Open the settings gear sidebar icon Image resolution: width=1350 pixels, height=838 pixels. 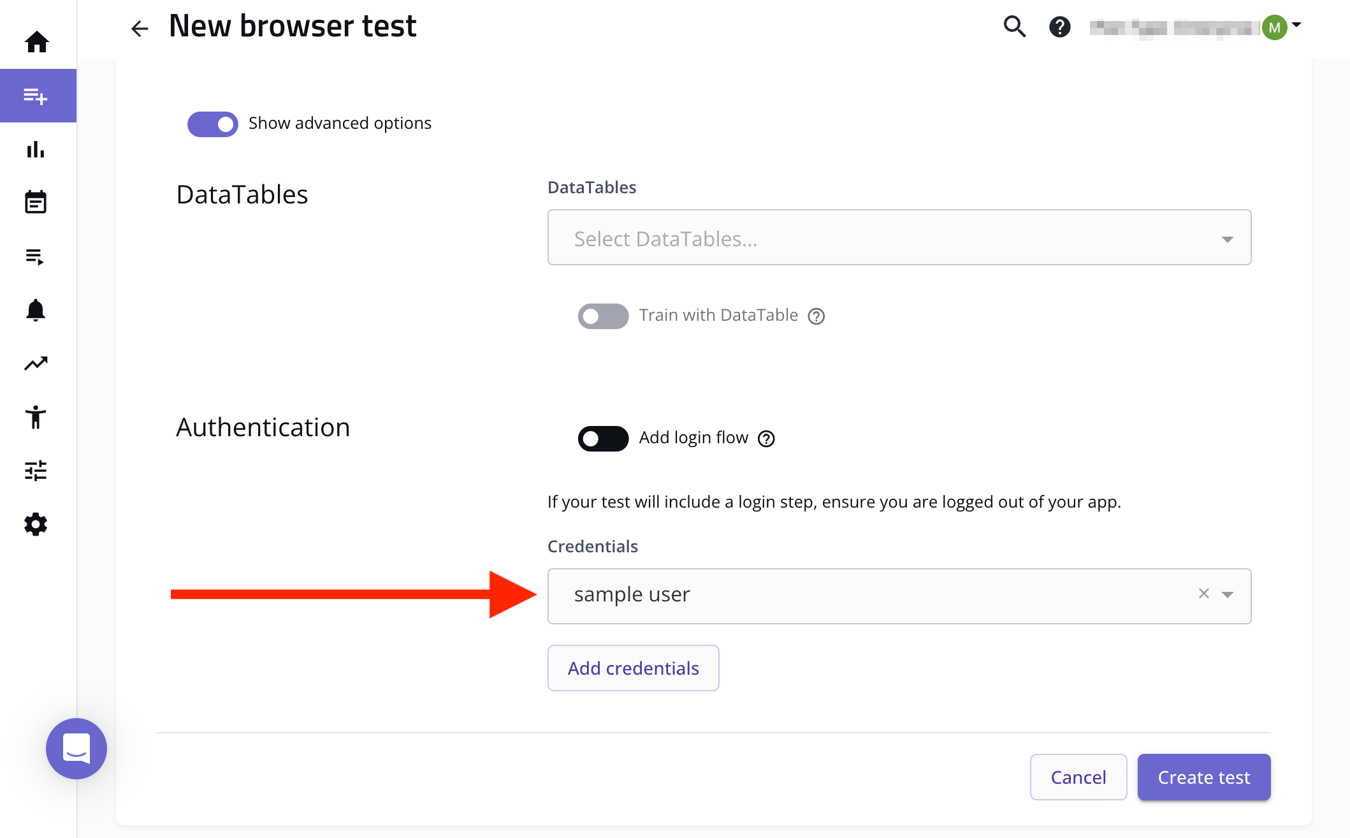point(36,524)
